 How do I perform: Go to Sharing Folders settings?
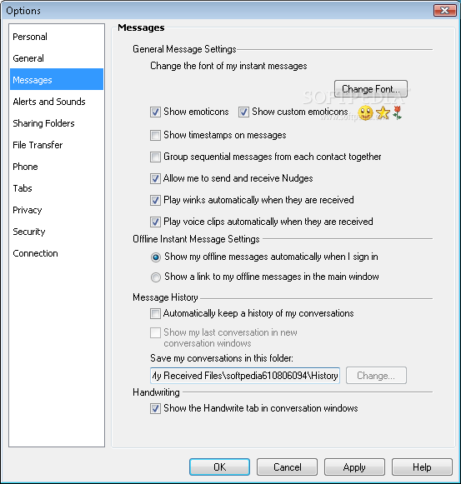coord(57,123)
